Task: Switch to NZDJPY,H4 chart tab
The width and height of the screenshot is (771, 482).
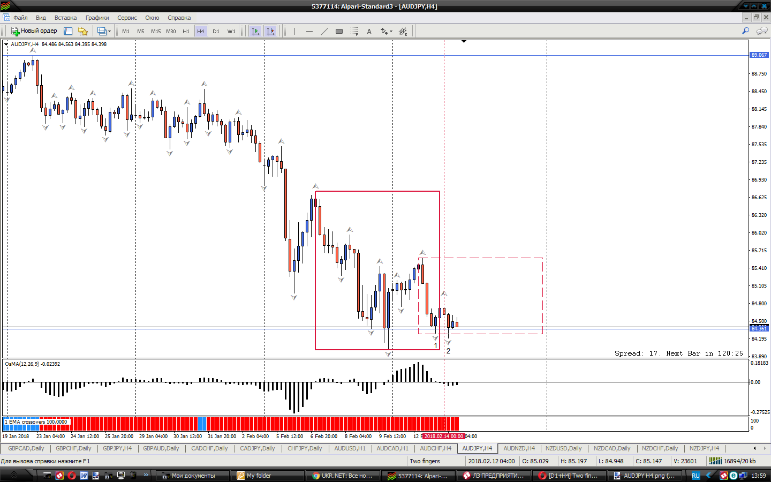Action: click(x=704, y=448)
